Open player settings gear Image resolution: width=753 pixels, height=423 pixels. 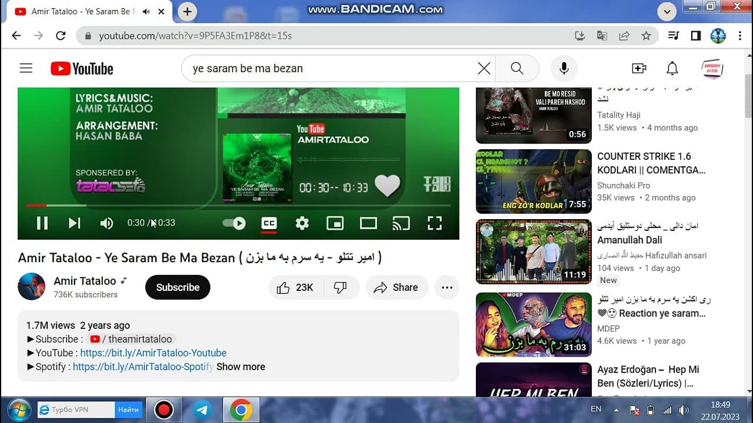point(302,223)
